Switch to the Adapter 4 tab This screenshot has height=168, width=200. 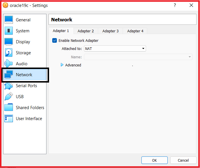[x=135, y=31]
